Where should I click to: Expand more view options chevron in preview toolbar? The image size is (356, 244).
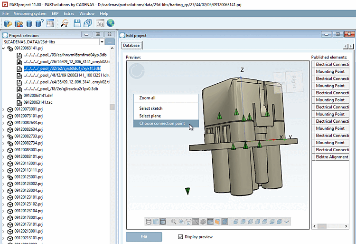coord(287,222)
